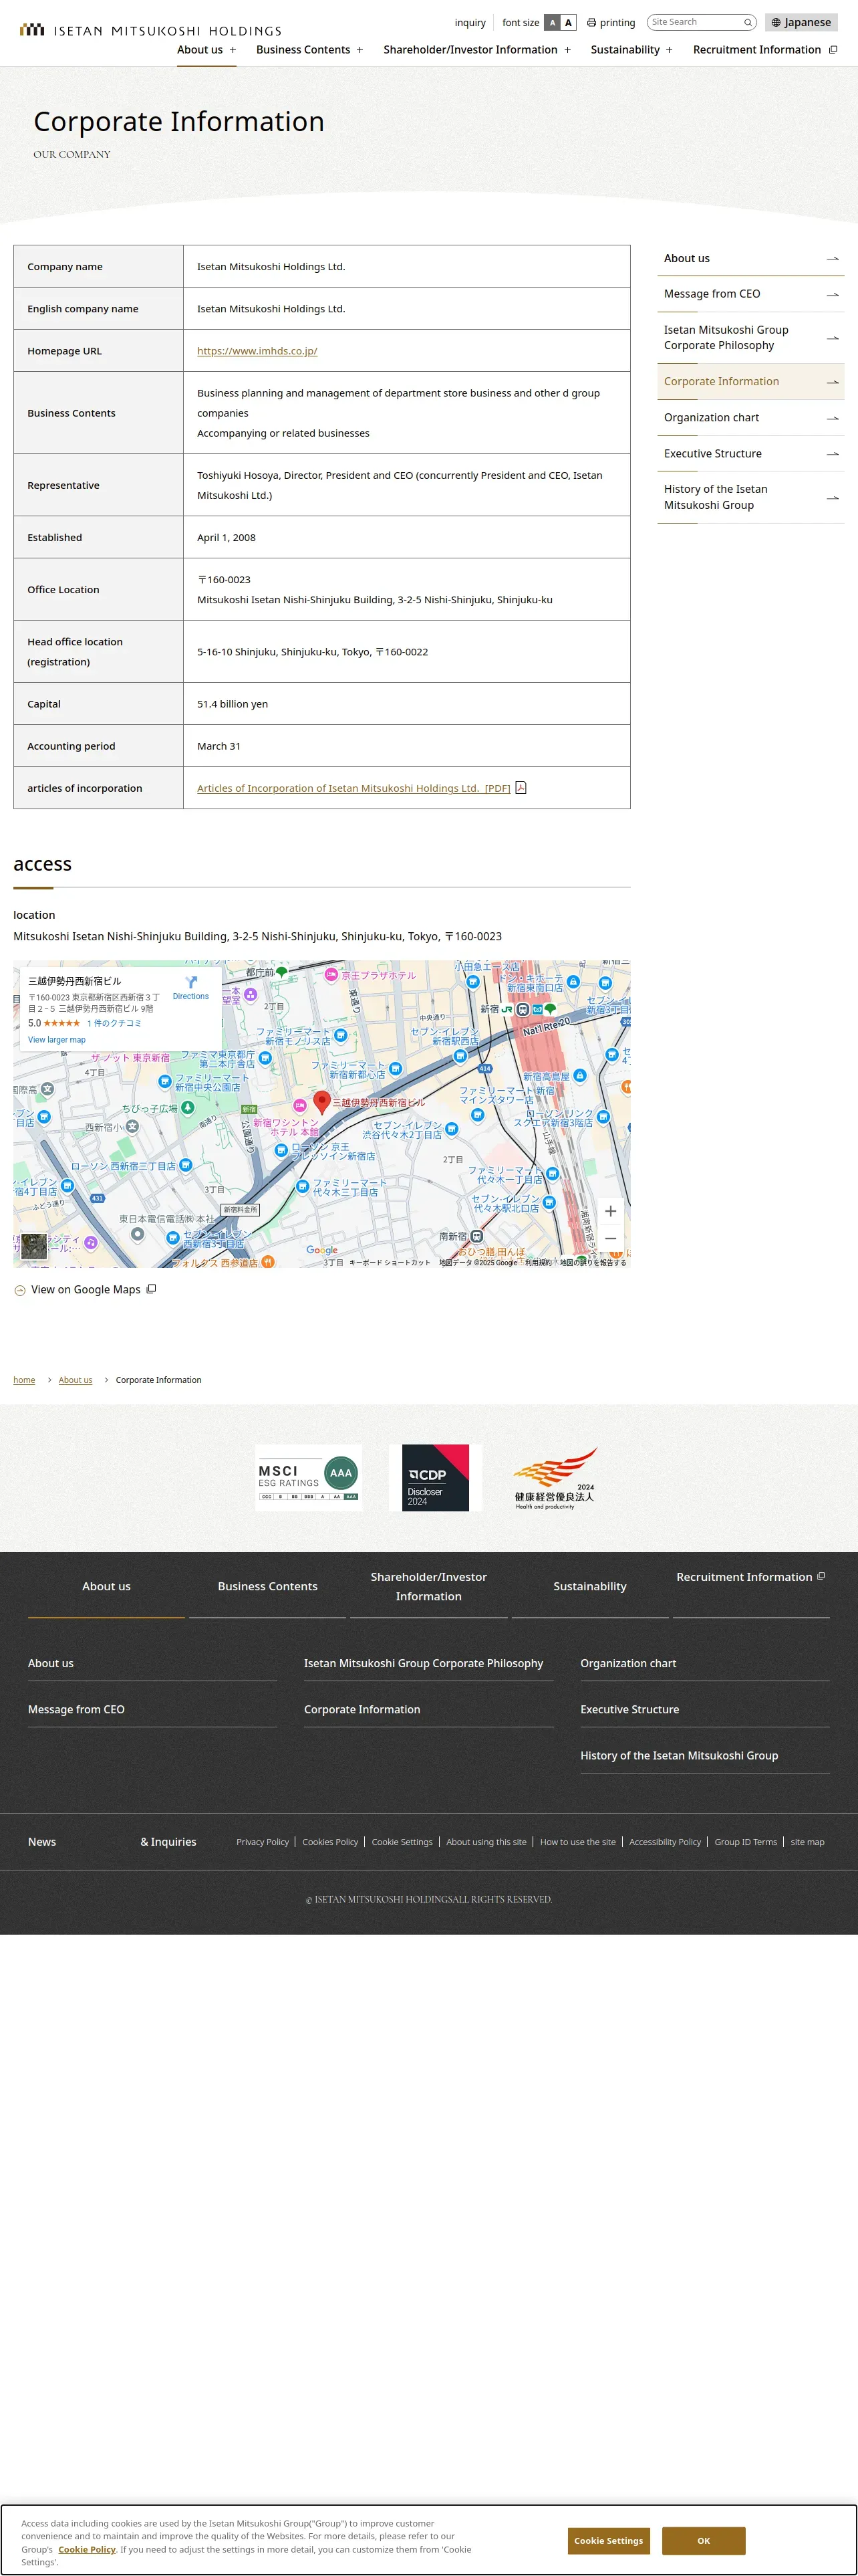
Task: Click the Lawson Nishi-Shinjuku store marker
Action: [x=187, y=1165]
